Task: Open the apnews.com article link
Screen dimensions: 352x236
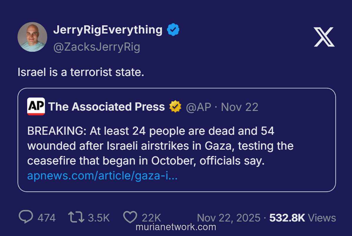Action: 103,176
